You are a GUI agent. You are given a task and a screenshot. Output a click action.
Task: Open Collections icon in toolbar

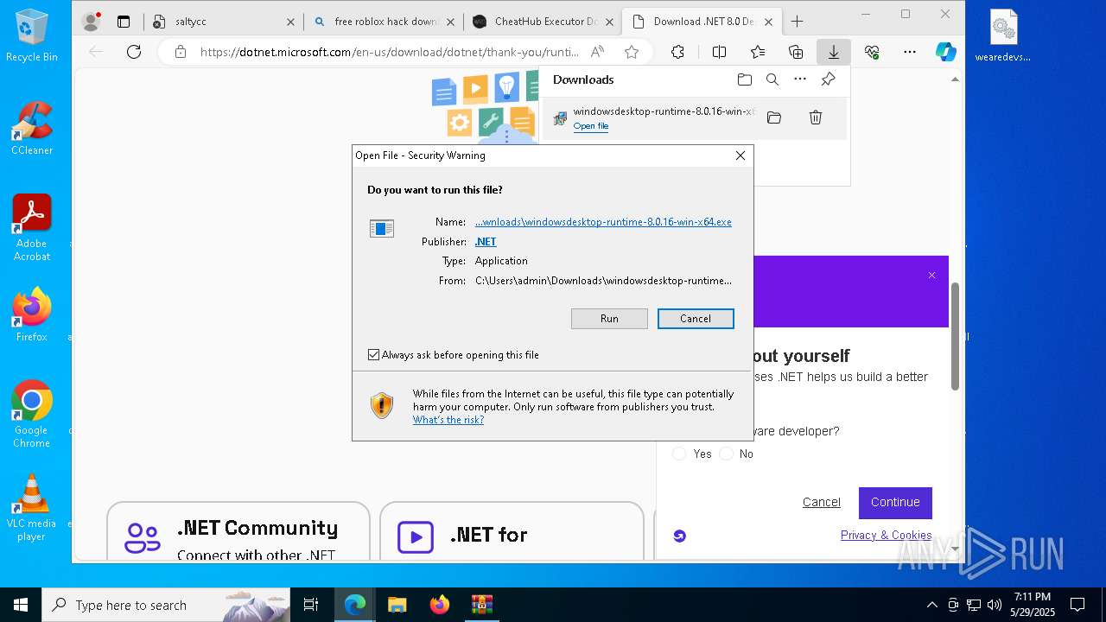point(796,52)
